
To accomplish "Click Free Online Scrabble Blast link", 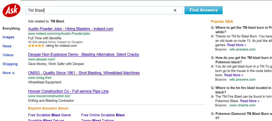I will (x=103, y=115).
